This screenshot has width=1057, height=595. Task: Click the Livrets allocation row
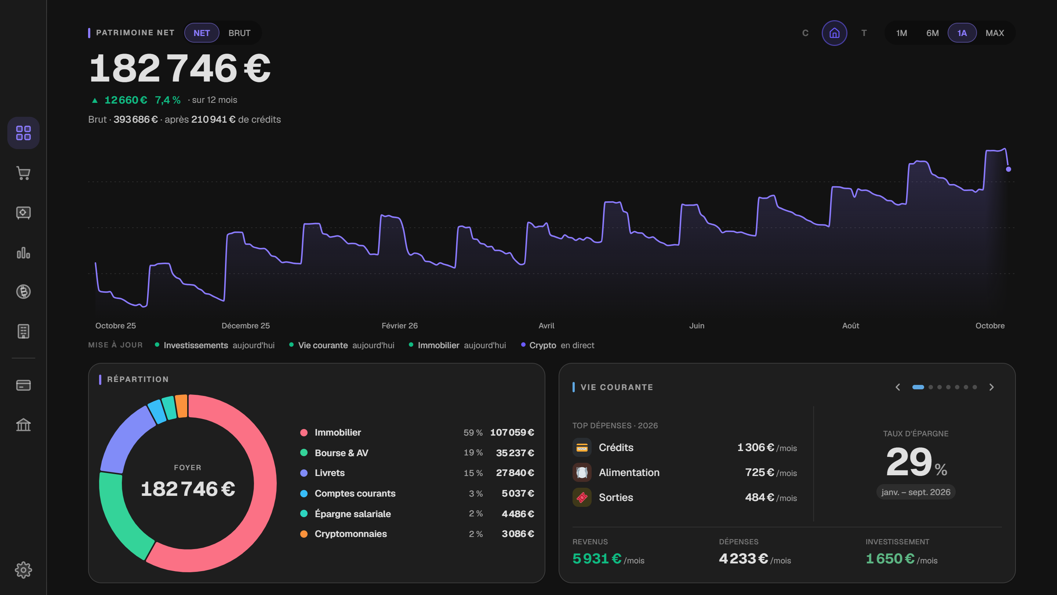click(x=417, y=473)
